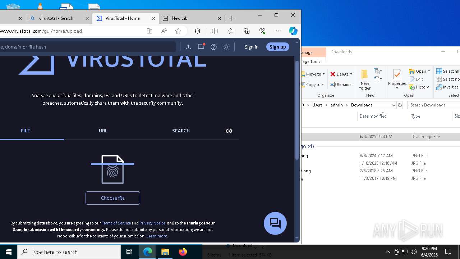Open Easy access dropdown icon in Explorer
Image resolution: width=460 pixels, height=259 pixels.
pos(378,79)
